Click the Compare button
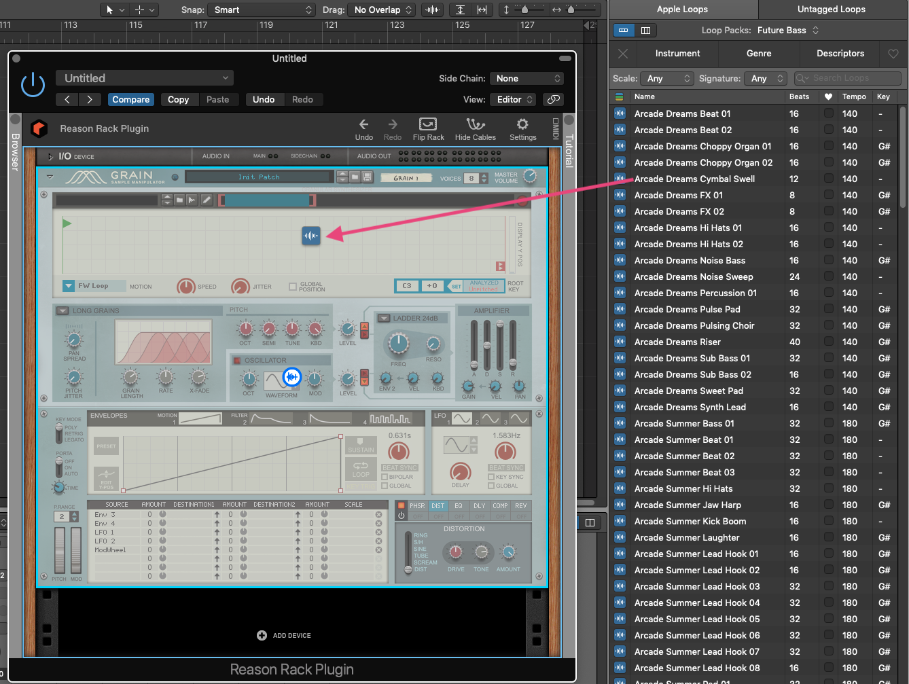Image resolution: width=909 pixels, height=684 pixels. click(x=130, y=99)
